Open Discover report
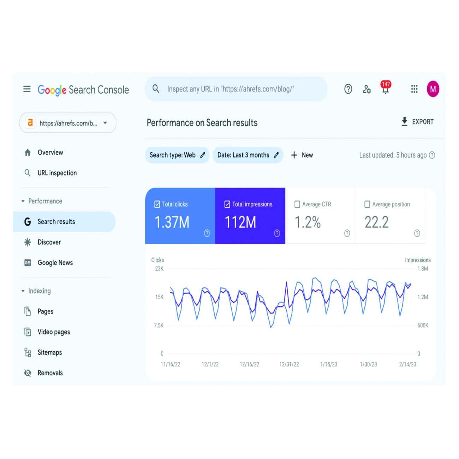Viewport: 459px width, 459px height. click(x=49, y=242)
